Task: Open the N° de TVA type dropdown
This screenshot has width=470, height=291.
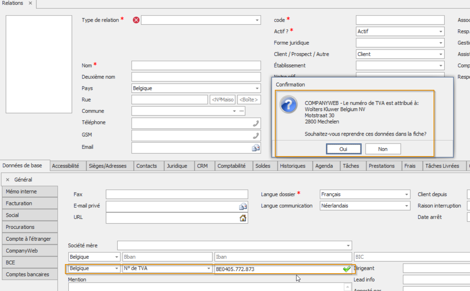Action: [208, 269]
